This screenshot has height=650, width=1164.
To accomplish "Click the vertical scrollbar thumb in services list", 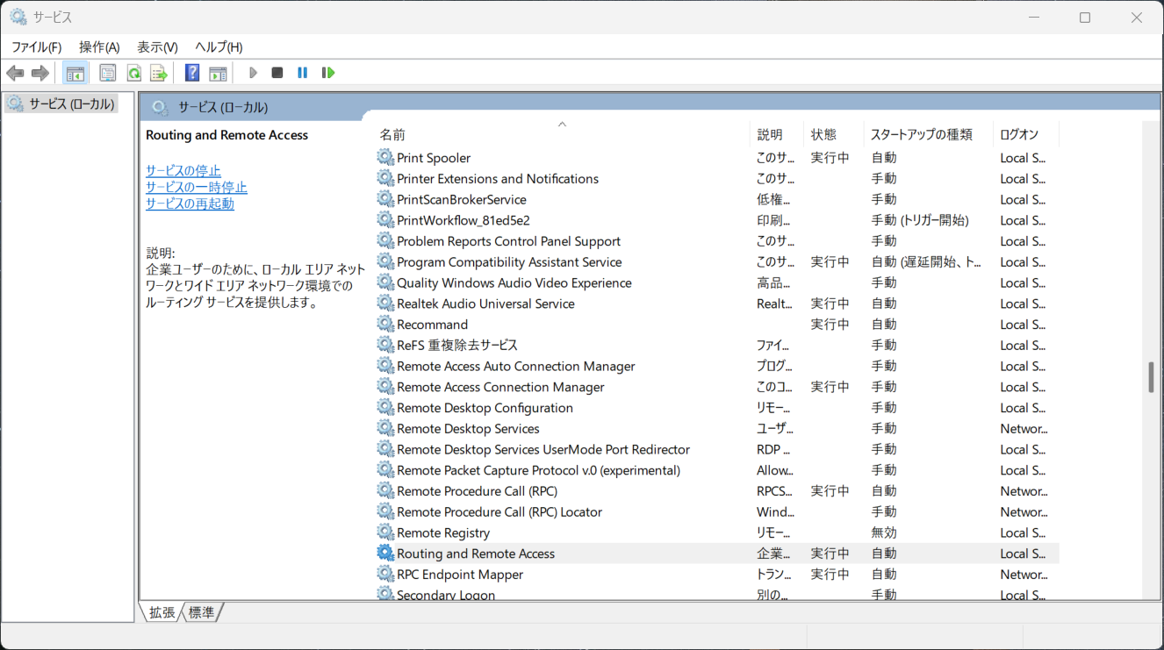I will tap(1151, 377).
